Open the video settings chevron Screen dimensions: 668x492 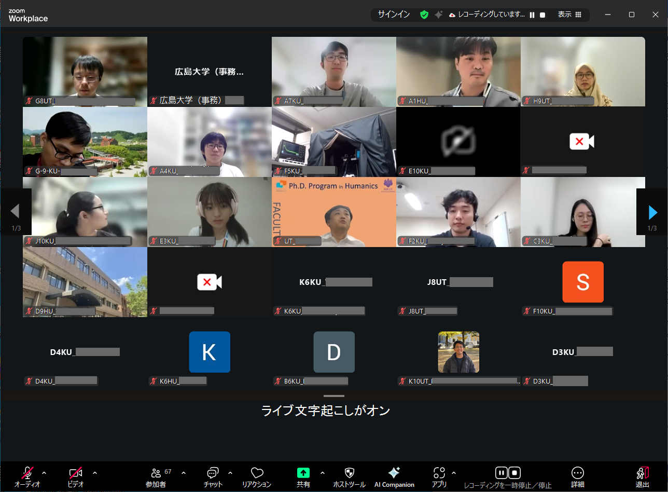[95, 473]
